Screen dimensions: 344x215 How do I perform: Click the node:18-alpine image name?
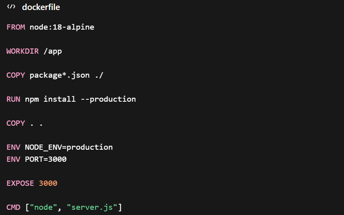tap(62, 27)
